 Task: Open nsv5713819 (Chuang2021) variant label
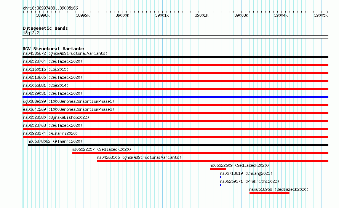tap(246, 173)
